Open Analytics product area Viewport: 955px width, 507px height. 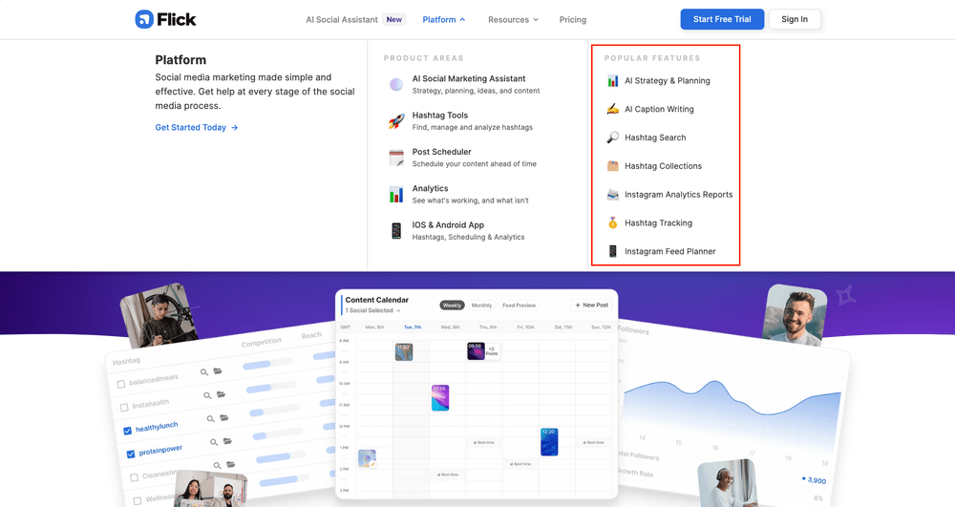pos(430,188)
